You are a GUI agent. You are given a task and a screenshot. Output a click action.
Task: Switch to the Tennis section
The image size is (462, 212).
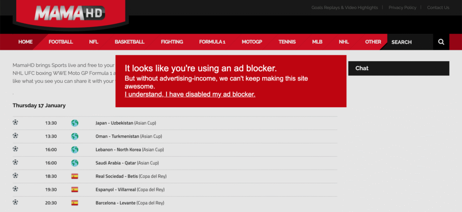tap(287, 42)
